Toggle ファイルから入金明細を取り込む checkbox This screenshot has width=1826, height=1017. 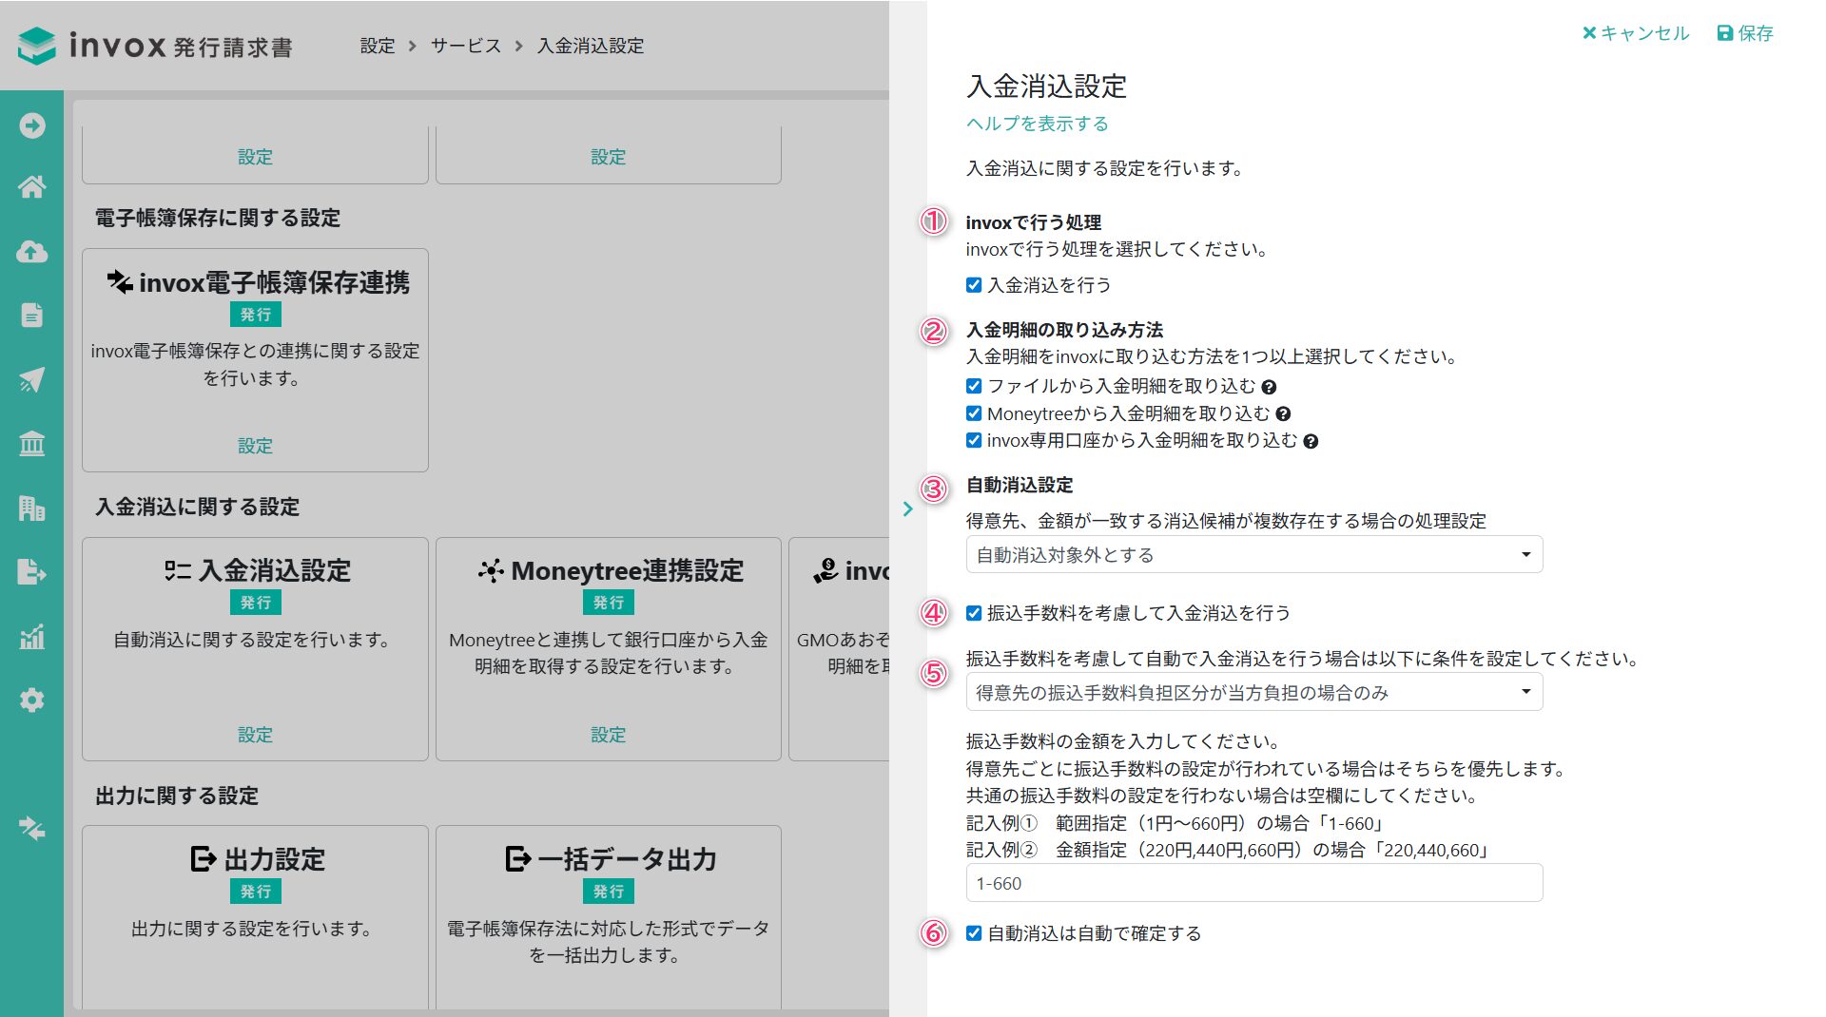click(974, 386)
